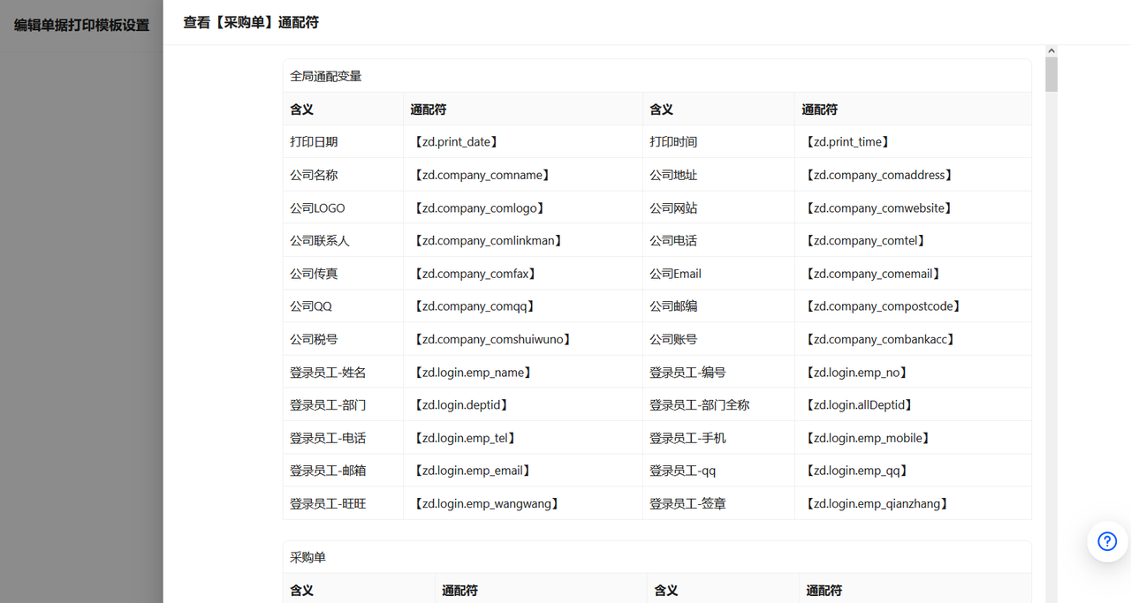The width and height of the screenshot is (1131, 603).
Task: Select wildcard 【zd.login.emp_name】
Action: (473, 373)
